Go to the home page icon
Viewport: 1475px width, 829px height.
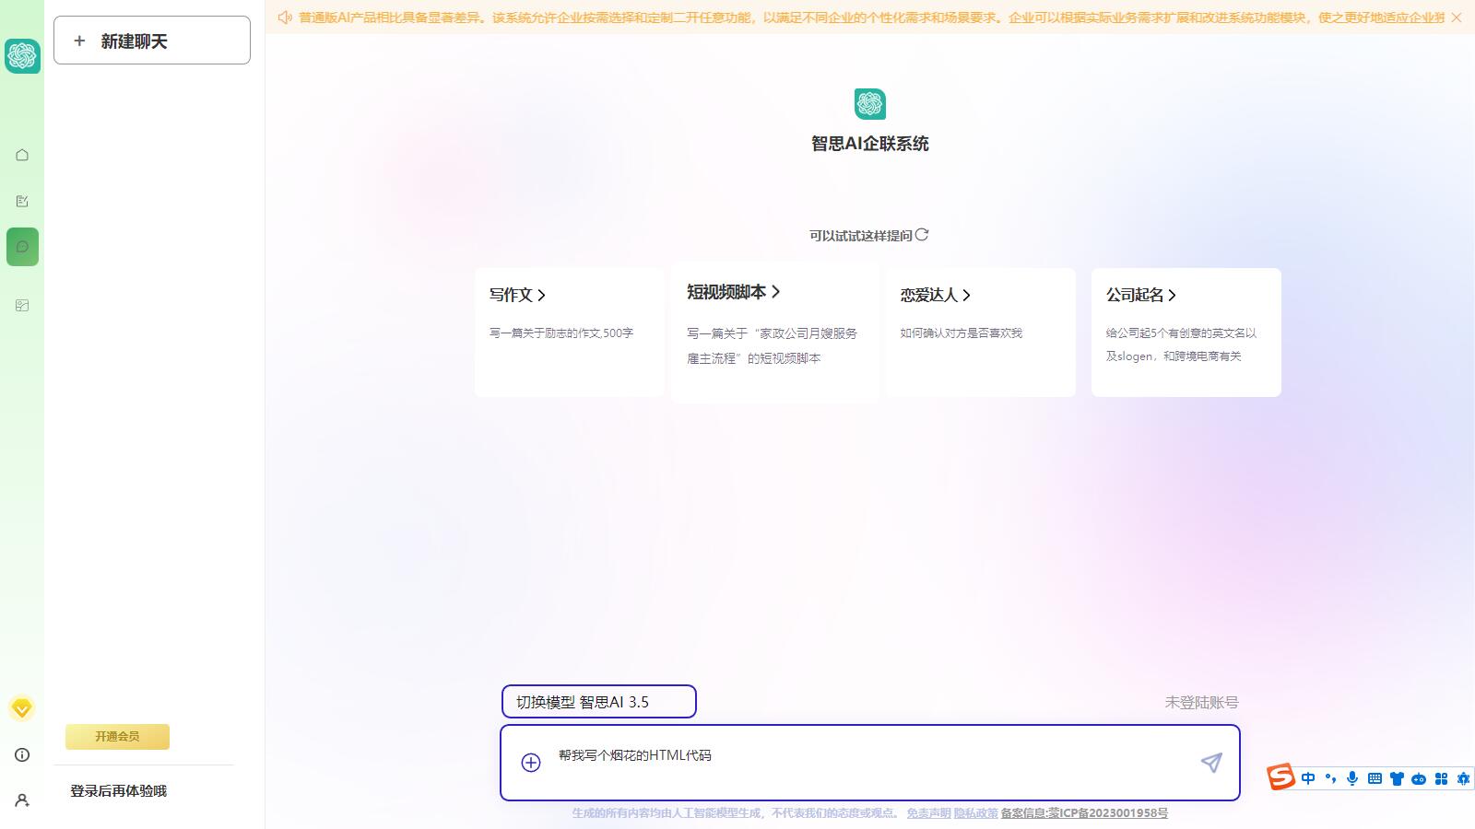click(x=22, y=155)
